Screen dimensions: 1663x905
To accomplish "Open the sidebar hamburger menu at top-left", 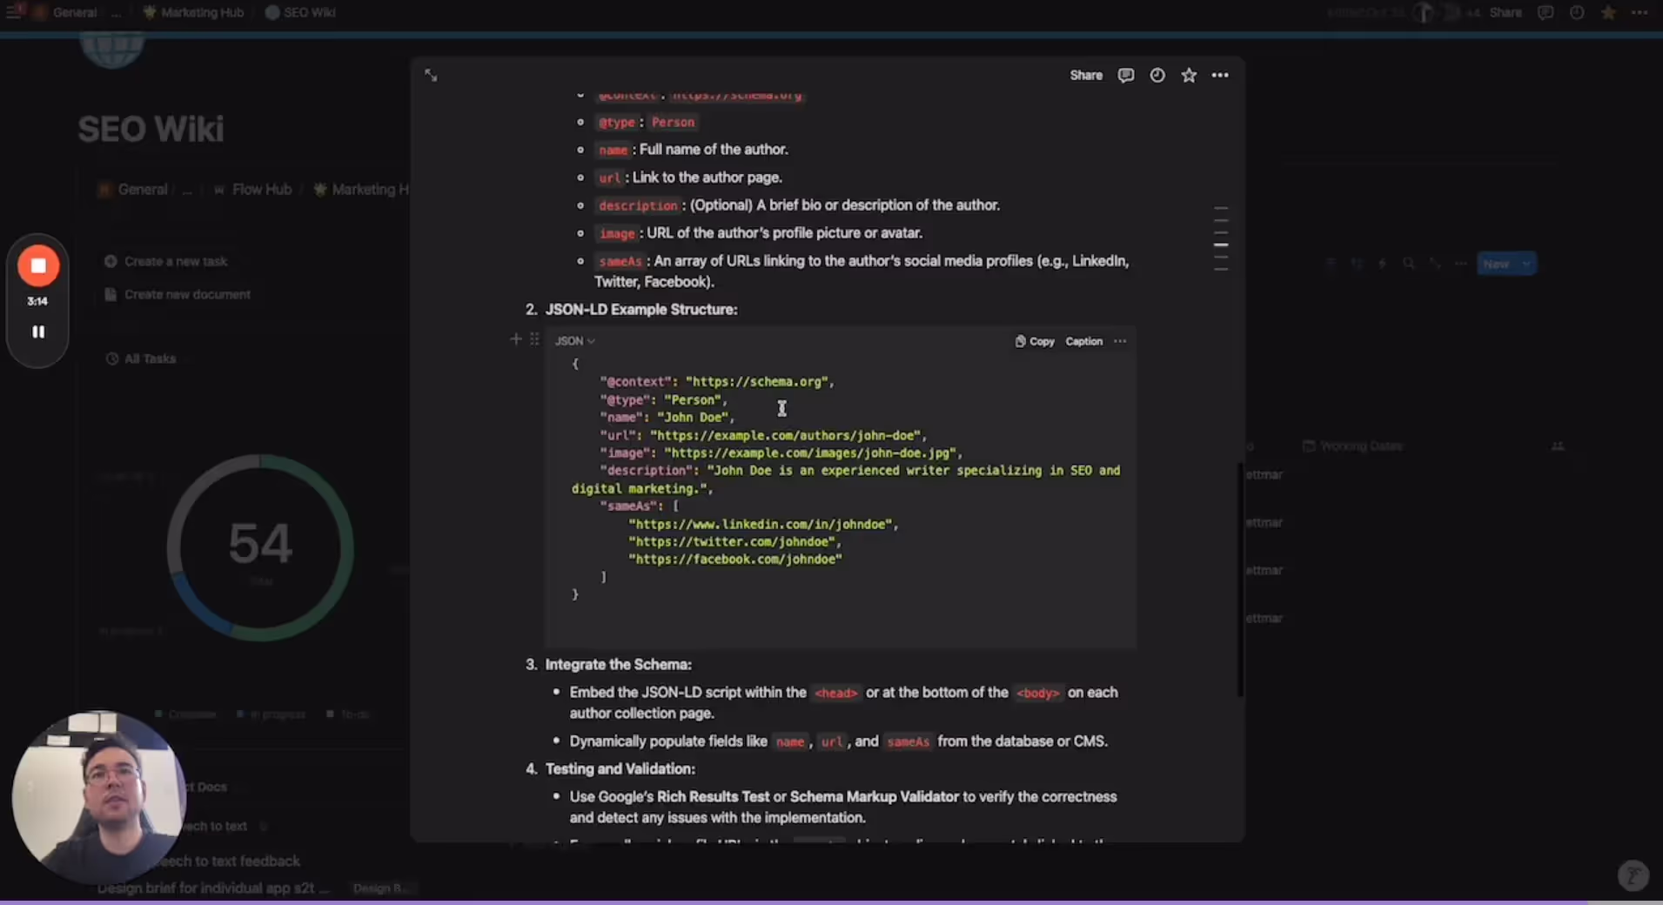I will 13,12.
